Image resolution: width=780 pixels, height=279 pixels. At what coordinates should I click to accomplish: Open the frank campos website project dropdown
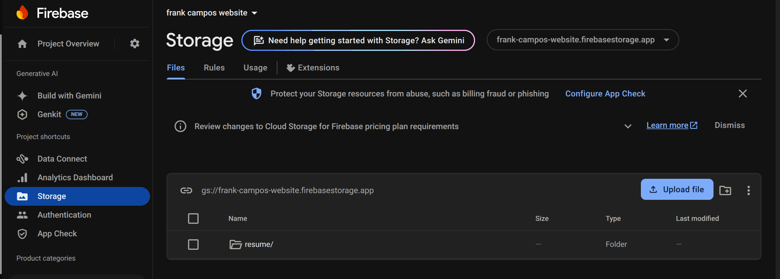[x=212, y=13]
